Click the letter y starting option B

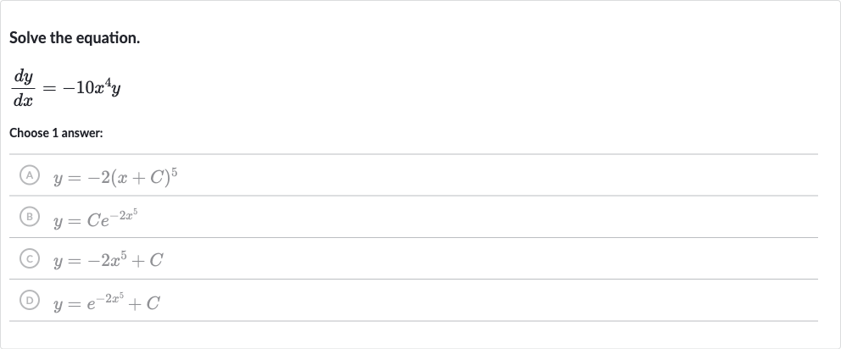tap(58, 222)
